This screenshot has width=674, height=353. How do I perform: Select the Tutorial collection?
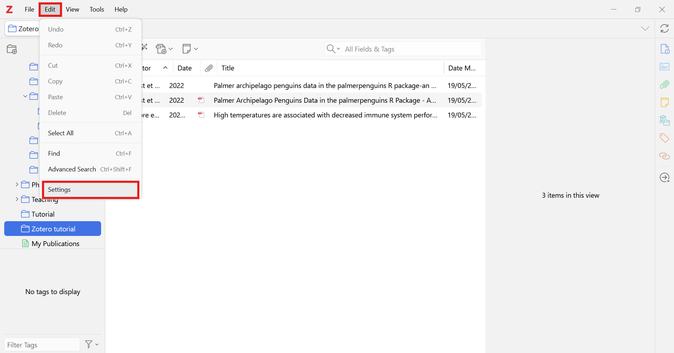tap(43, 214)
